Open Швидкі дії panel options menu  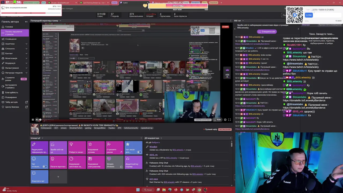coord(141,138)
